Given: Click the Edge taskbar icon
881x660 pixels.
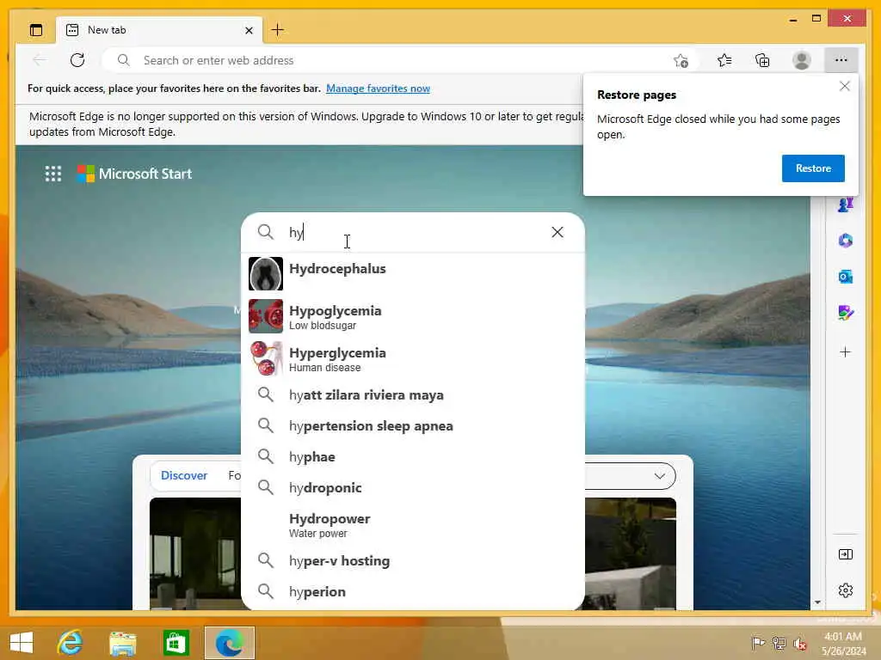Looking at the screenshot, I should point(229,643).
